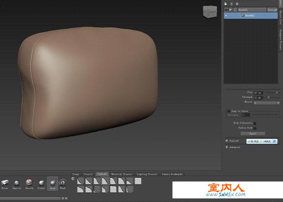The image size is (283, 202).
Task: Click the Strength column header in layers
Action: [272, 10]
